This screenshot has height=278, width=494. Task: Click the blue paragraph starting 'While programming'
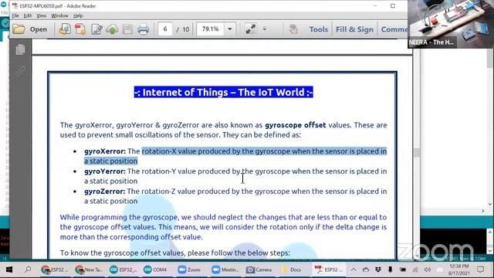(x=223, y=227)
